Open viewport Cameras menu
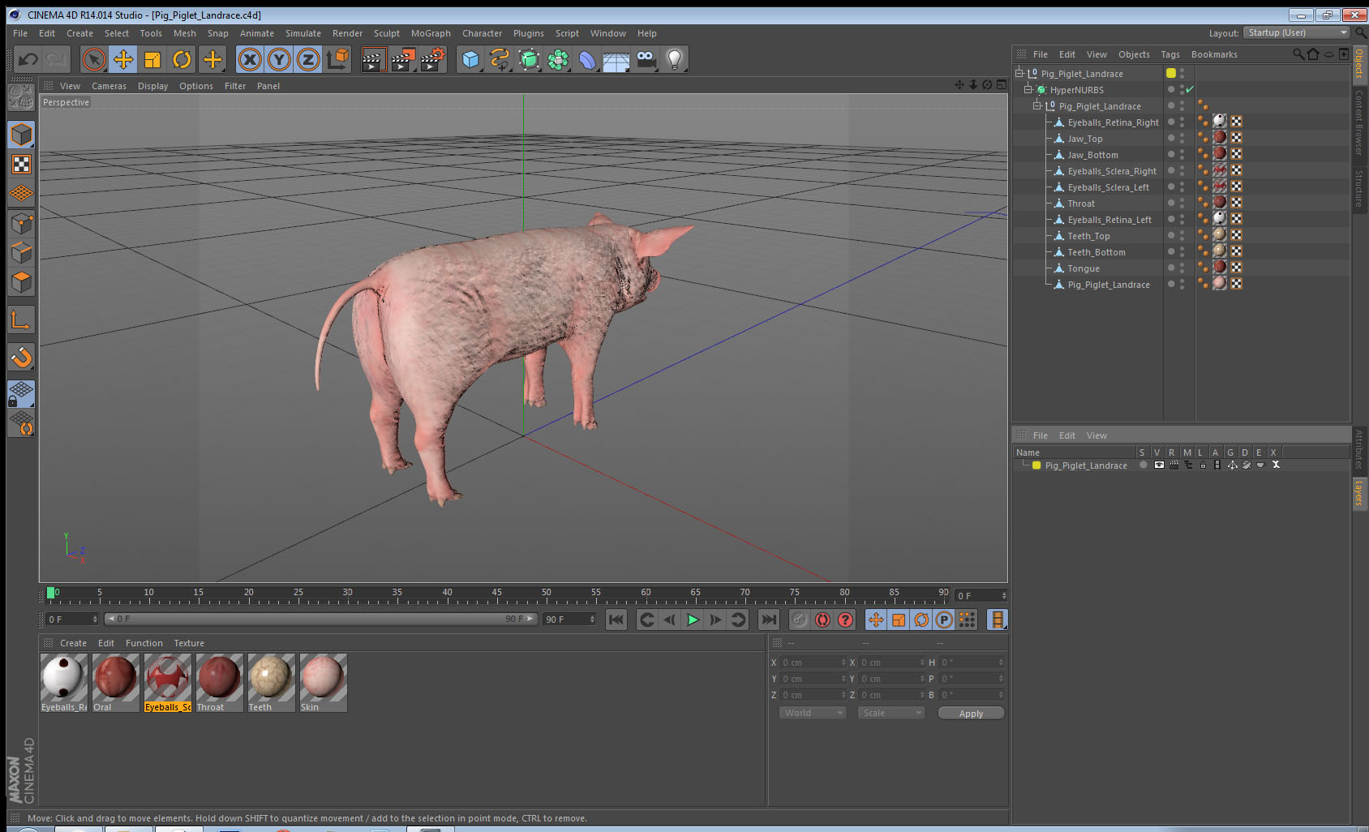The width and height of the screenshot is (1369, 832). click(x=109, y=86)
